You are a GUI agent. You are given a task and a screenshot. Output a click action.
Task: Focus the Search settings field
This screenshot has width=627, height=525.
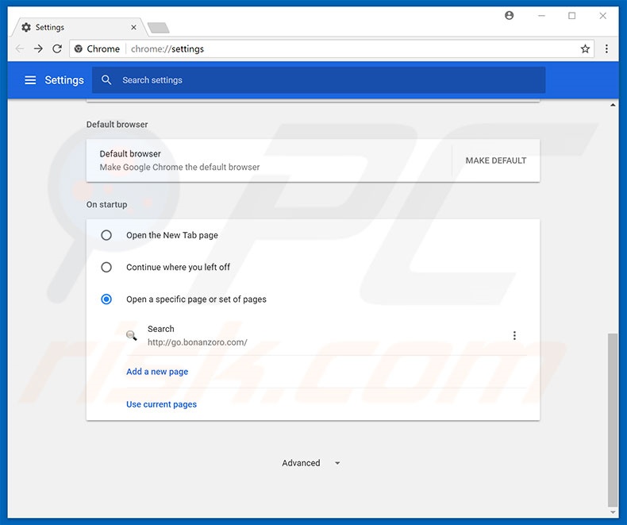pyautogui.click(x=319, y=80)
